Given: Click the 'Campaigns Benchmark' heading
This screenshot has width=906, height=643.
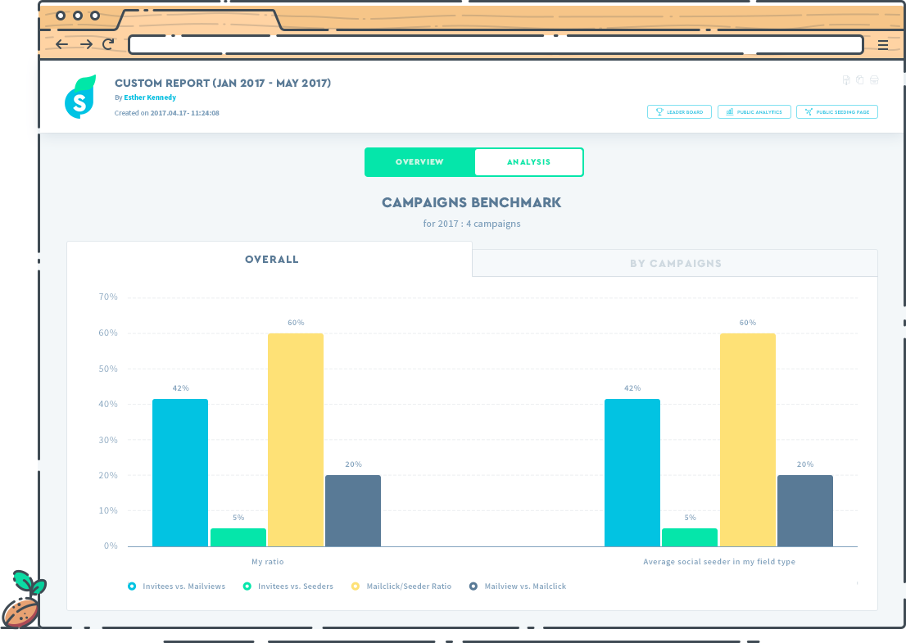Looking at the screenshot, I should click(x=472, y=203).
